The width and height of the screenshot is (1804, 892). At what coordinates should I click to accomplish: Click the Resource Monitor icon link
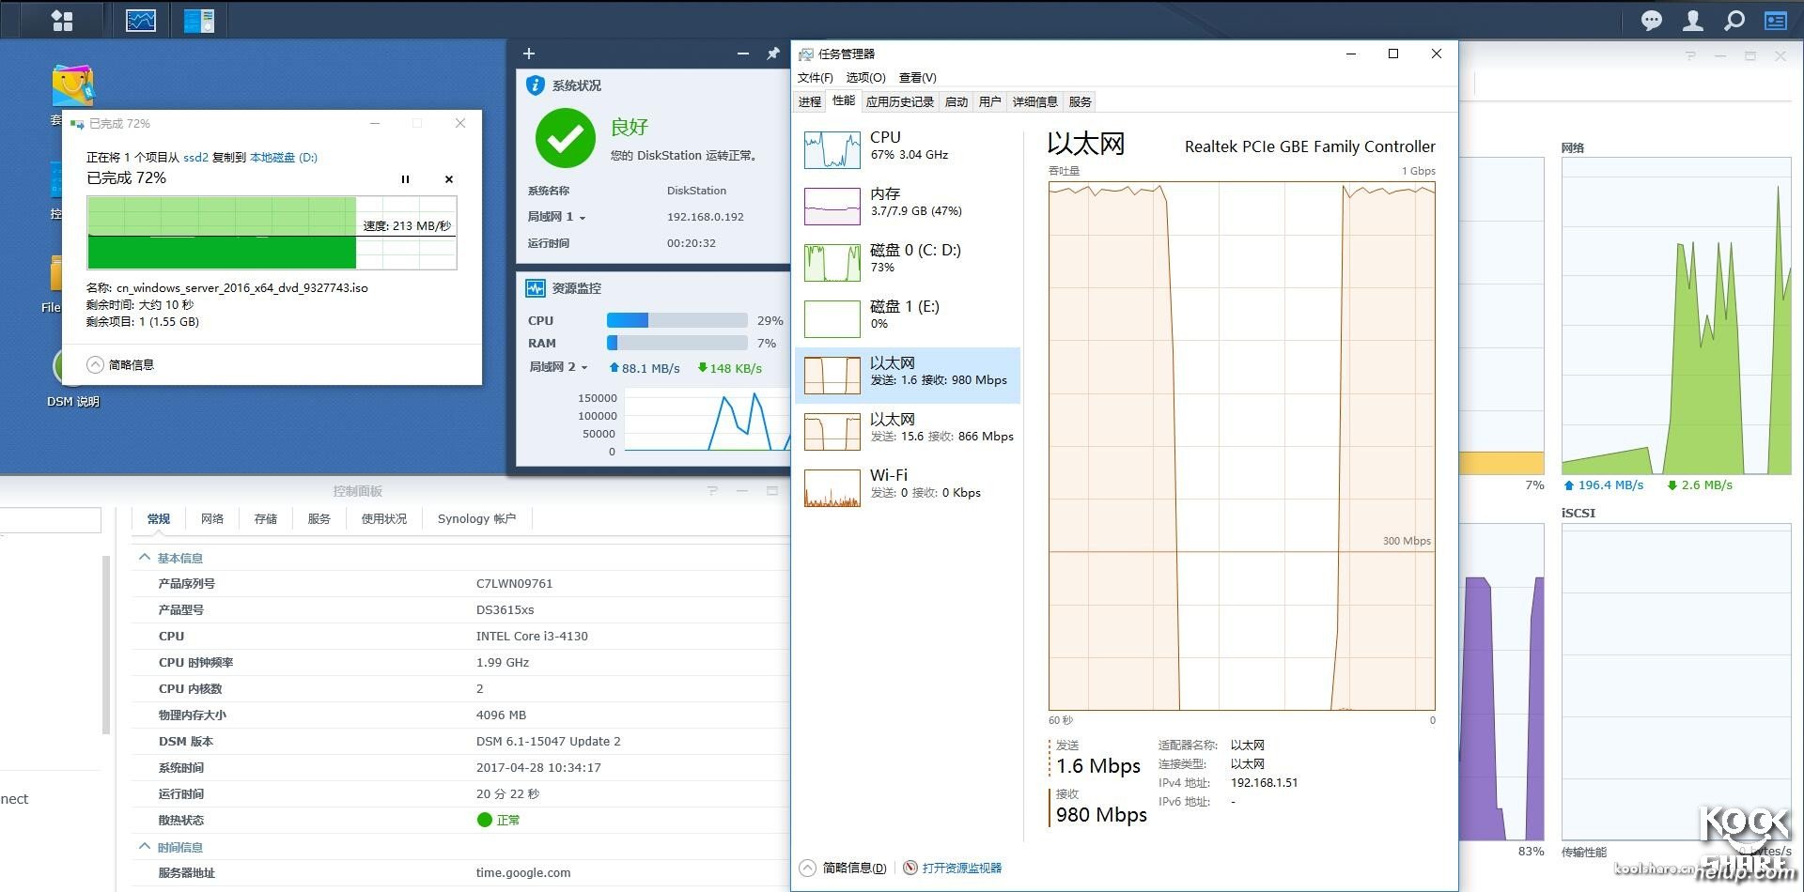tap(910, 868)
